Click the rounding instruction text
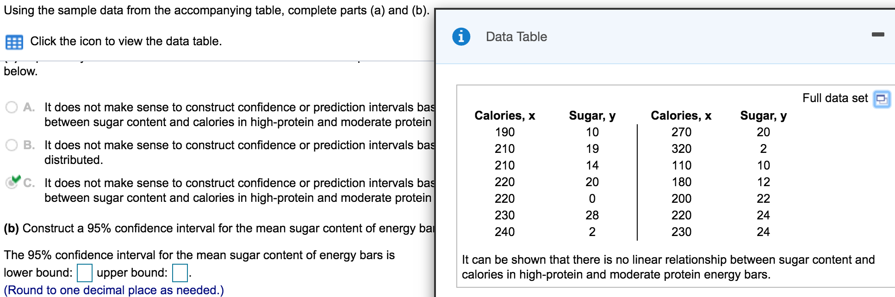Image resolution: width=895 pixels, height=297 pixels. (x=106, y=290)
